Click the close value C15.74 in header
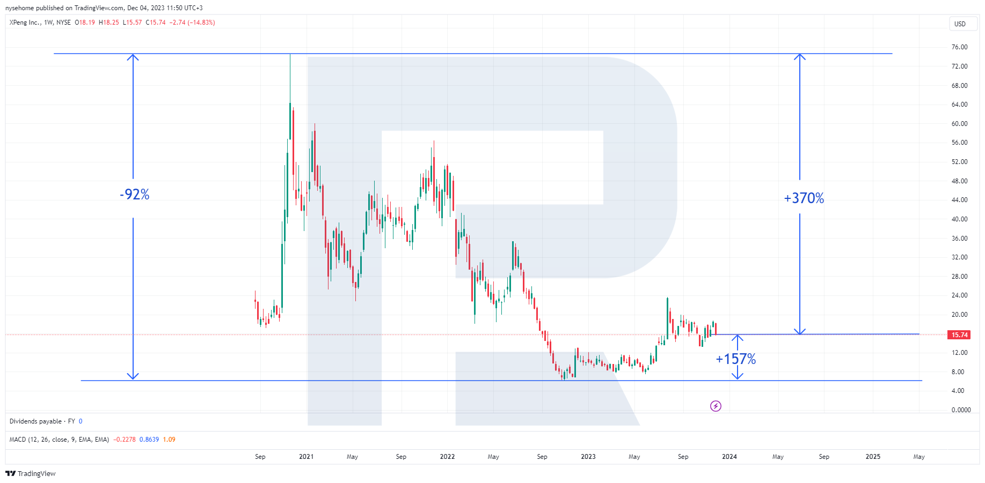This screenshot has height=483, width=985. point(156,23)
